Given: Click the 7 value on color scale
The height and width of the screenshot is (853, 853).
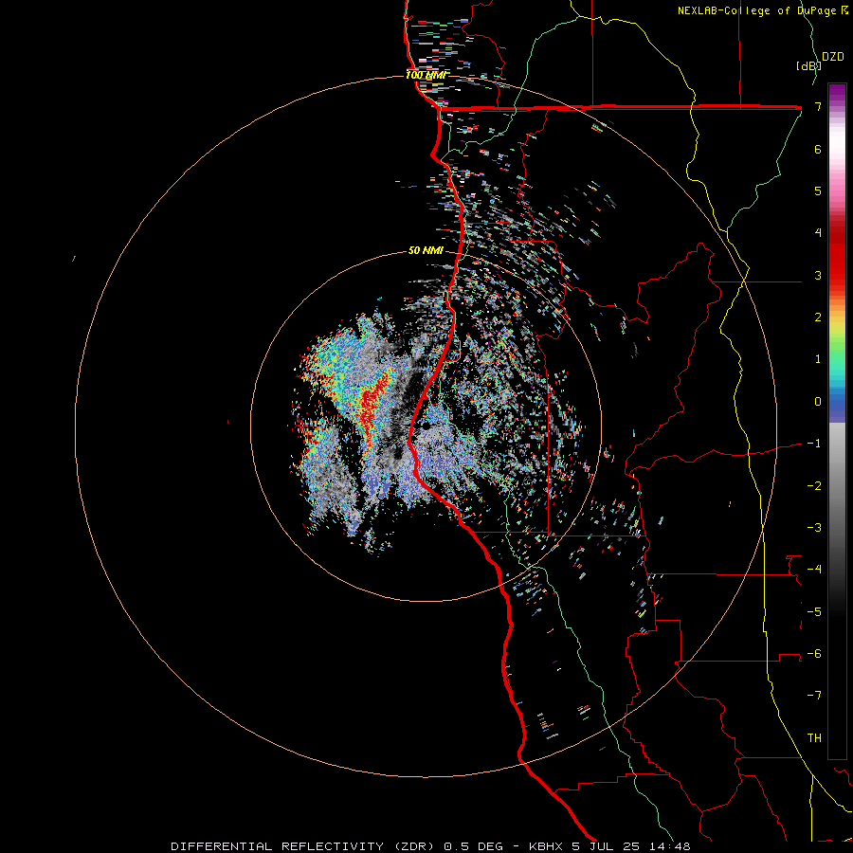Looking at the screenshot, I should tap(818, 106).
